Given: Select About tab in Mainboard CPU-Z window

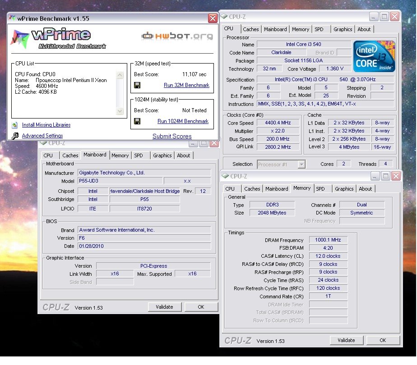Looking at the screenshot, I should [184, 155].
